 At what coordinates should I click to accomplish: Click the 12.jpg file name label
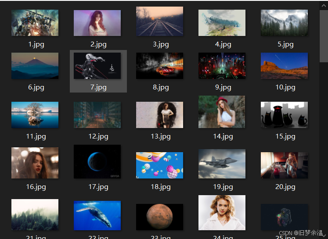pyautogui.click(x=98, y=136)
